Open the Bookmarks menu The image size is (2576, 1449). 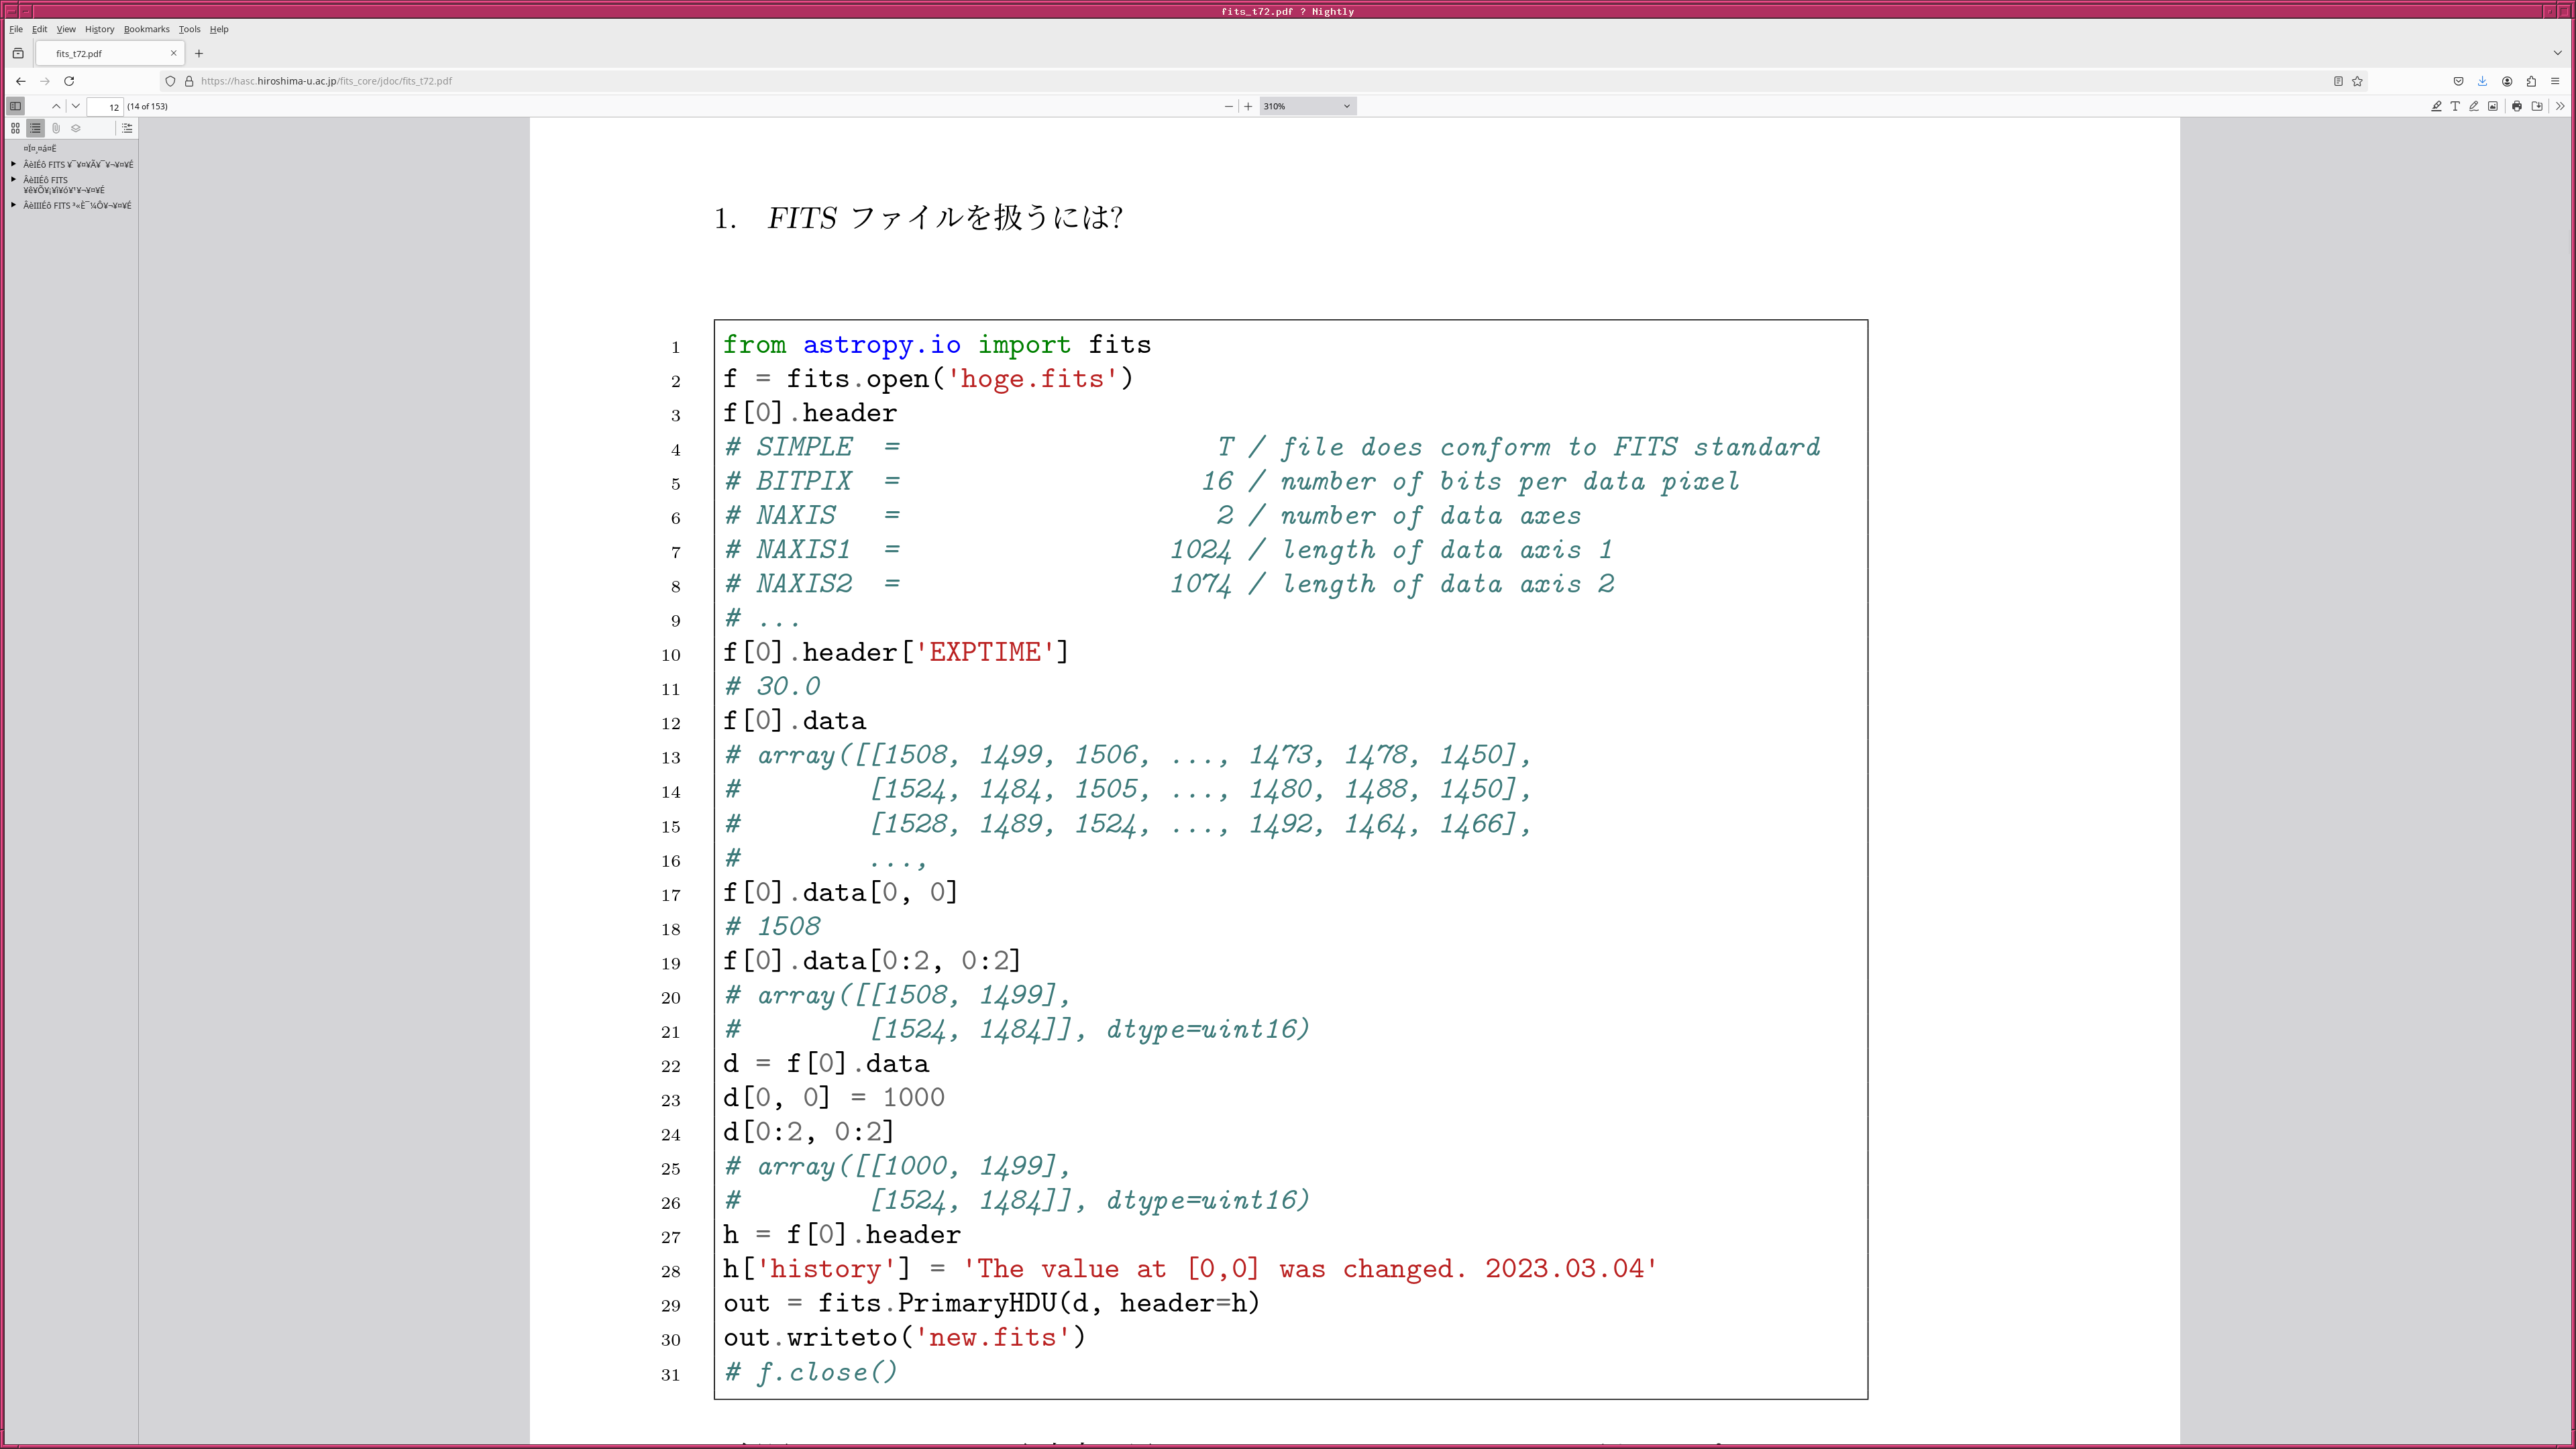coord(146,29)
